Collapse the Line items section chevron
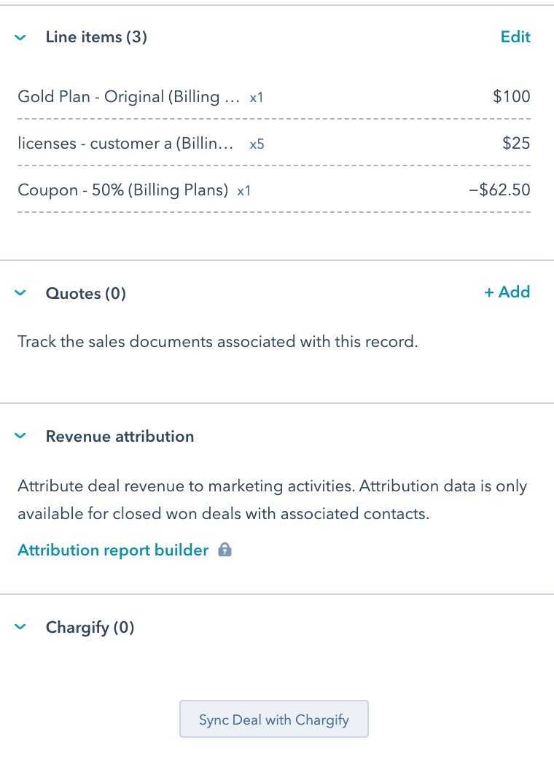This screenshot has height=764, width=554. pos(20,37)
